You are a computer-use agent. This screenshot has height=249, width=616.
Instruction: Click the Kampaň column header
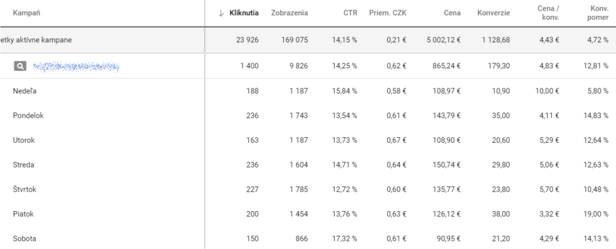click(27, 13)
